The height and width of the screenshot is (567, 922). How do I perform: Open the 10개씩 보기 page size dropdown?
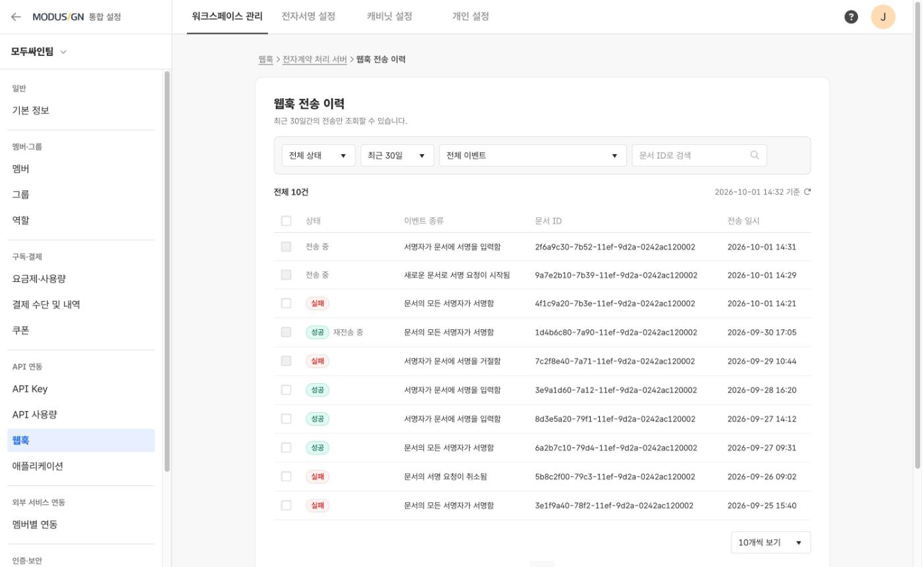click(771, 543)
